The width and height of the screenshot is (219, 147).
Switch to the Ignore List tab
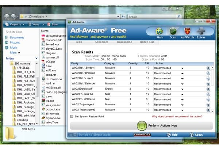pos(147,42)
